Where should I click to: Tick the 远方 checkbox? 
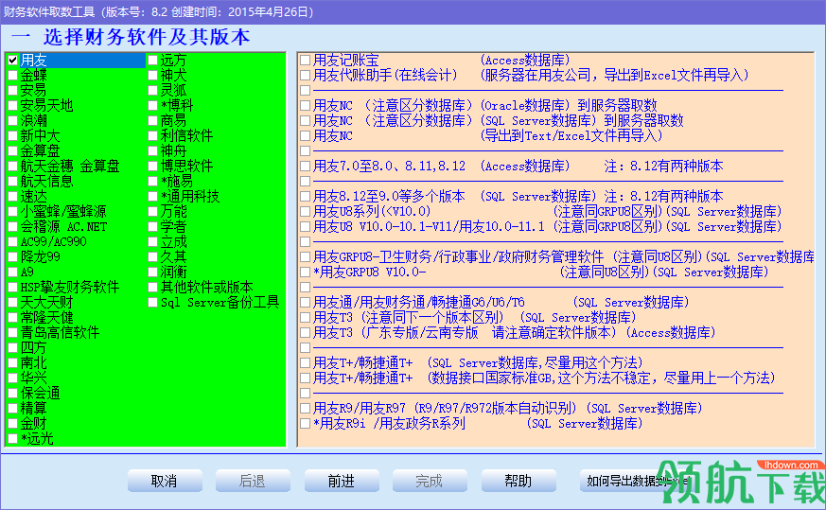(152, 61)
